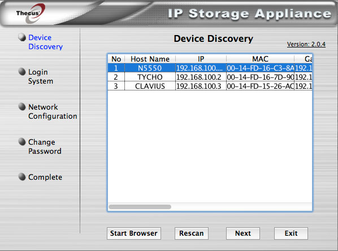Click the Login System step bullet
Image resolution: width=338 pixels, height=251 pixels.
pos(22,72)
